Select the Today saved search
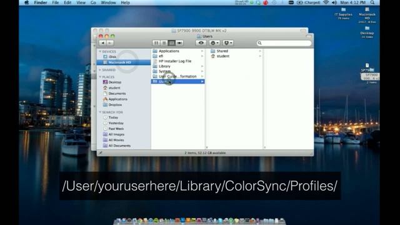Image resolution: width=400 pixels, height=225 pixels. pyautogui.click(x=113, y=117)
